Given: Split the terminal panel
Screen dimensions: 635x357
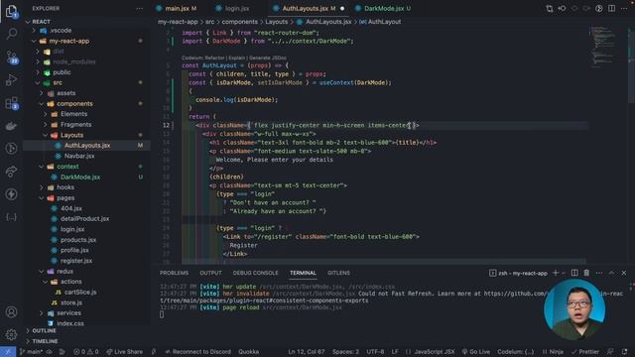Looking at the screenshot, I should pos(574,273).
